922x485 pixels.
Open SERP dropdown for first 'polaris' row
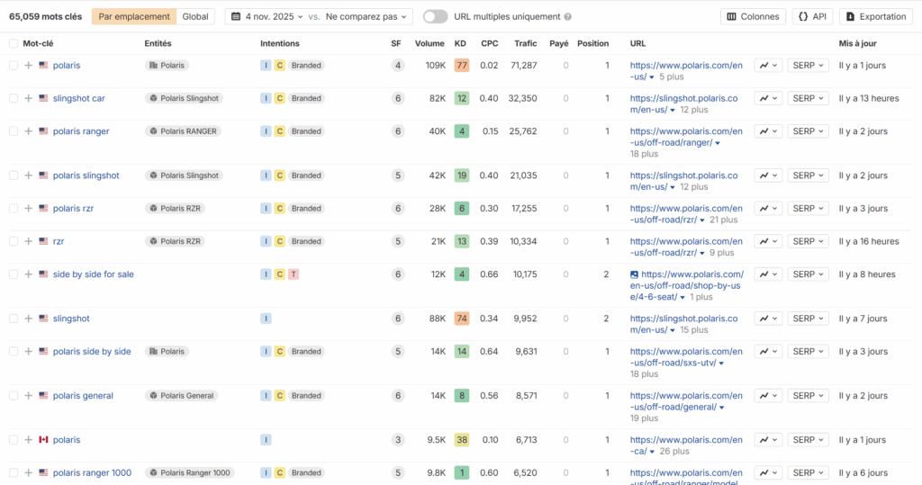click(808, 66)
